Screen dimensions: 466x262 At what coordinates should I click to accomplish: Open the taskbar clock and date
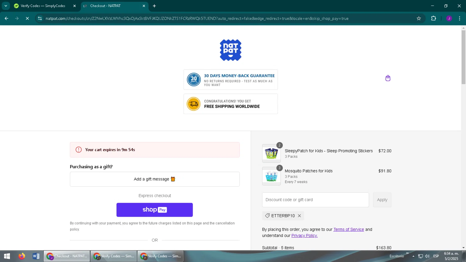[x=451, y=256]
